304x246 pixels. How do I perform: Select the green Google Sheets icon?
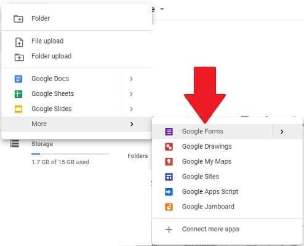tap(18, 94)
